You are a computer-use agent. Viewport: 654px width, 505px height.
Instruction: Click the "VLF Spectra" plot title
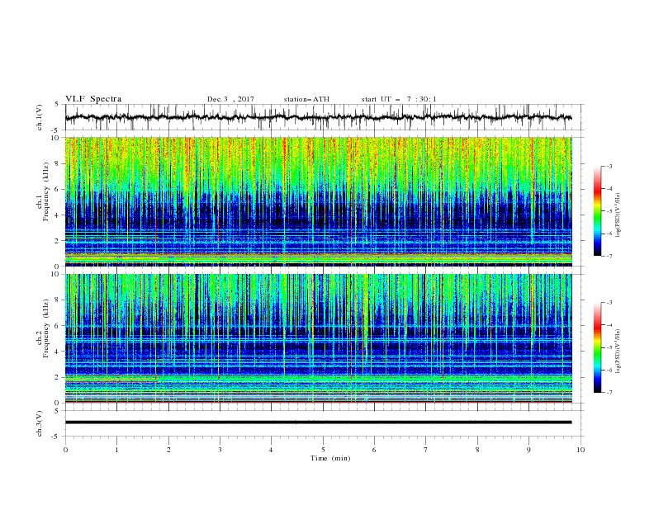[93, 99]
